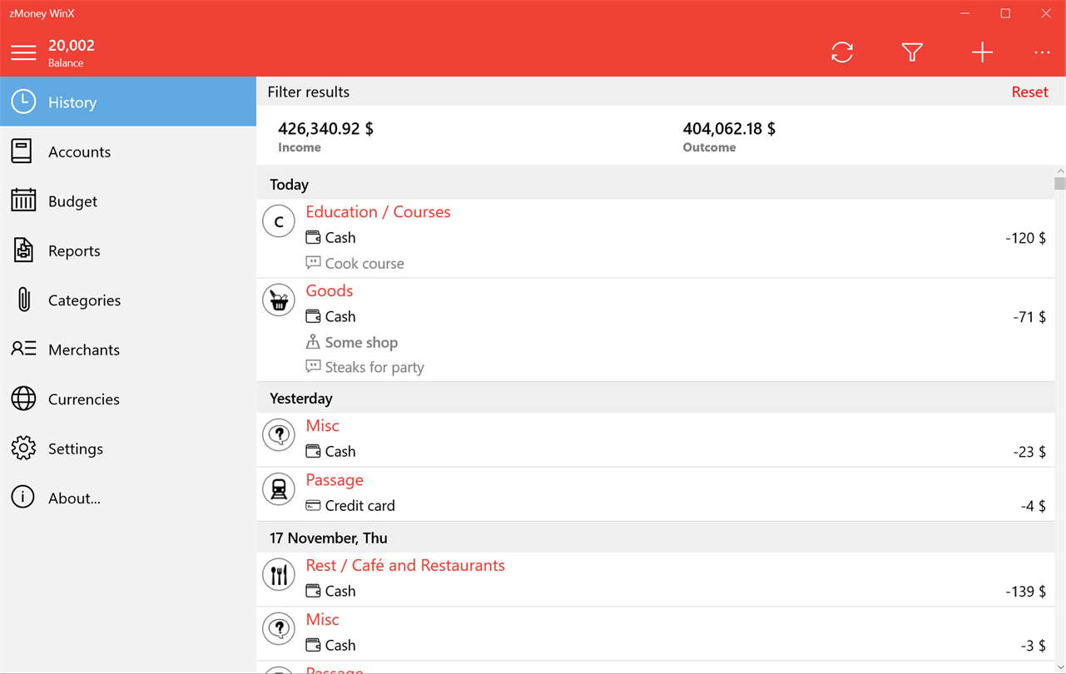Click the Education / Courses 'C' category icon
The image size is (1066, 674).
pyautogui.click(x=279, y=221)
